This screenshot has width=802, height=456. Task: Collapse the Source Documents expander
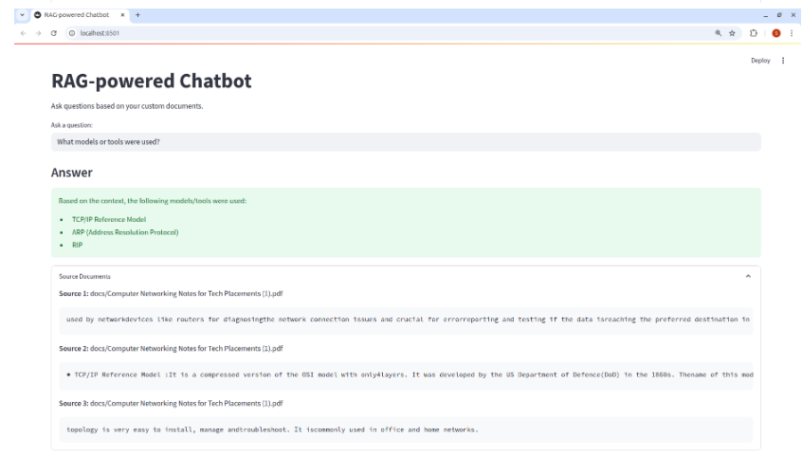click(x=747, y=276)
